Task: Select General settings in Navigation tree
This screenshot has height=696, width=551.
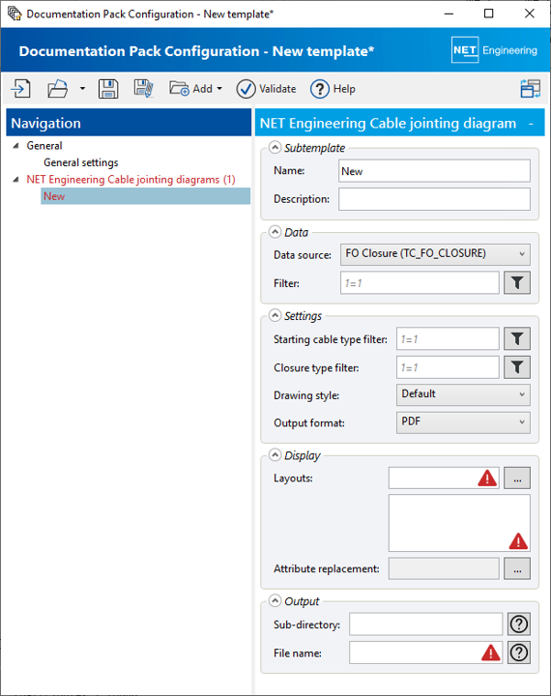Action: (x=81, y=162)
